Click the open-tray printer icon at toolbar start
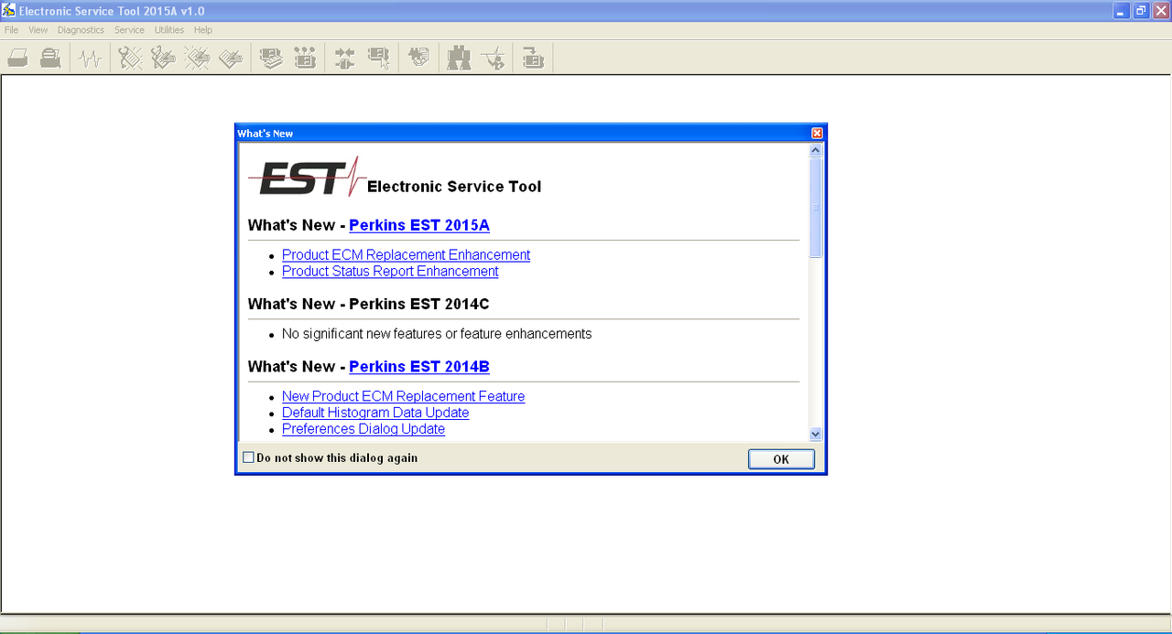This screenshot has width=1172, height=634. [x=17, y=59]
